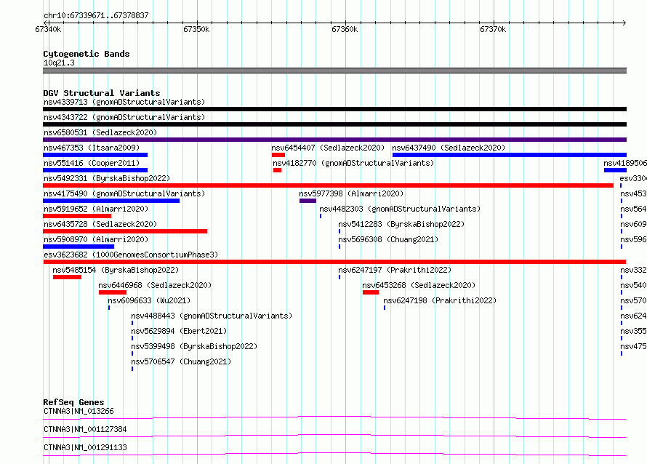Screen dimensions: 647x464
Task: Open nsv6437490 Sedlazeck2020 variant
Action: tap(449, 148)
